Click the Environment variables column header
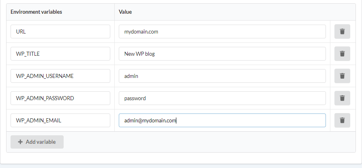This screenshot has width=362, height=168. (36, 12)
